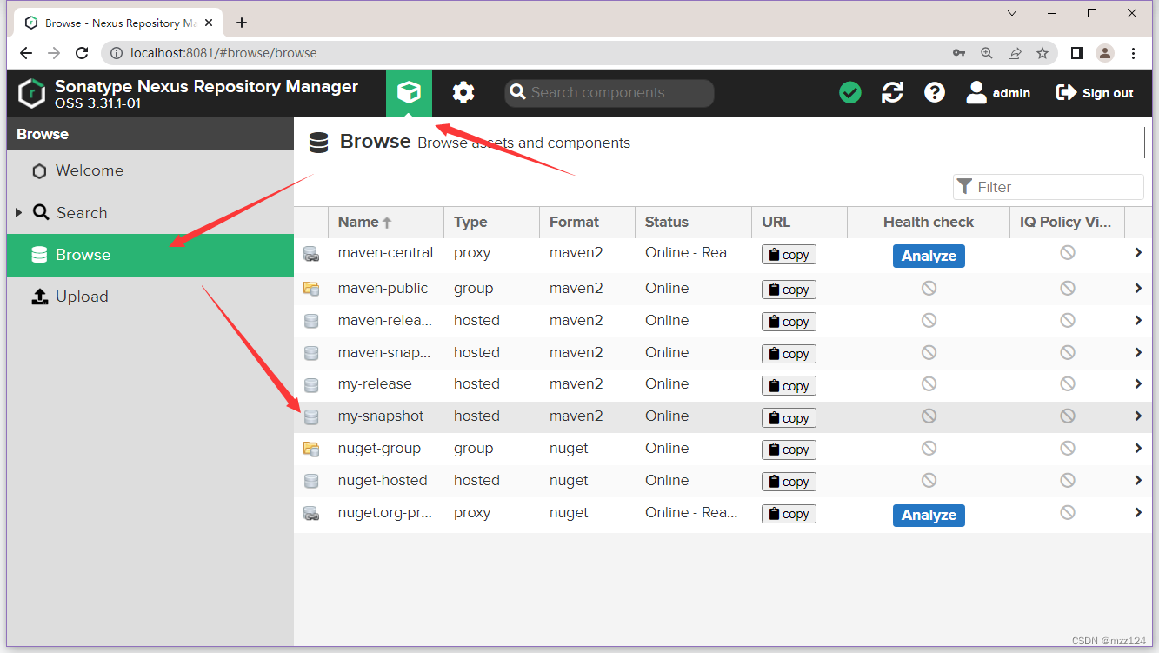Copy URL of nuget-hosted
The height and width of the screenshot is (653, 1159).
(789, 482)
